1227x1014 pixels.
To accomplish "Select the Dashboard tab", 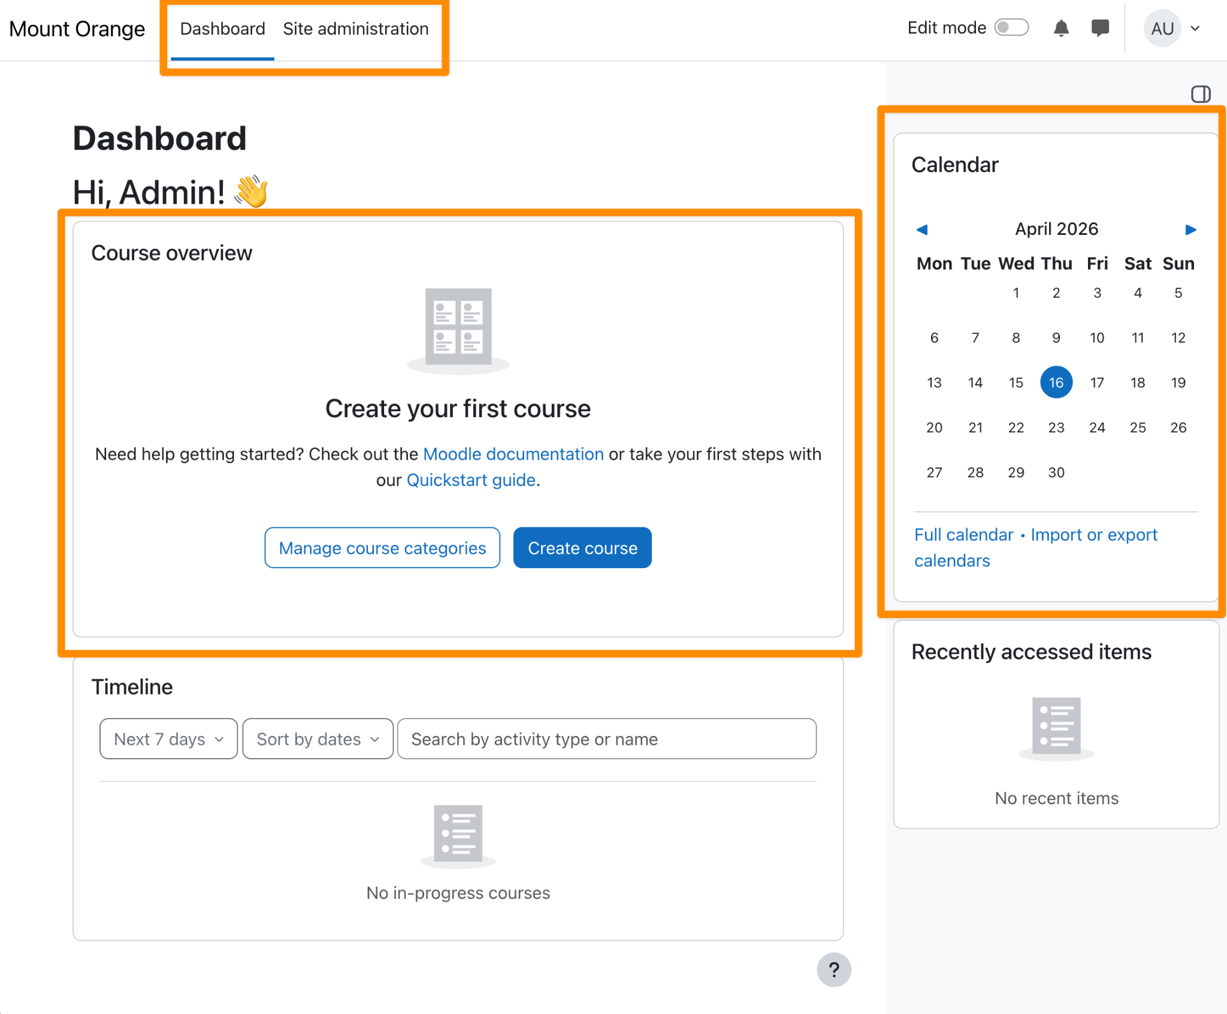I will (x=222, y=29).
